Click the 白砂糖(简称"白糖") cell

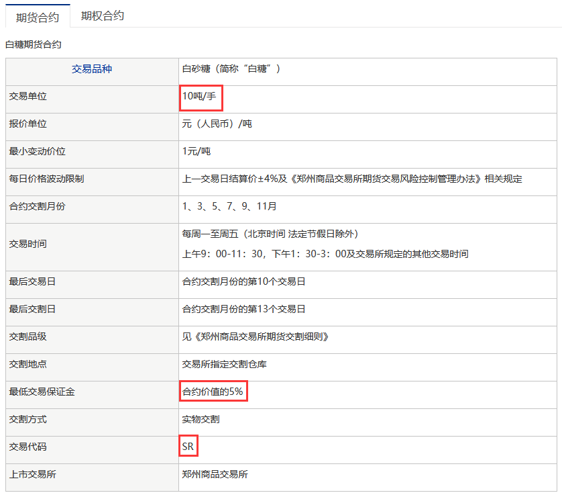231,69
